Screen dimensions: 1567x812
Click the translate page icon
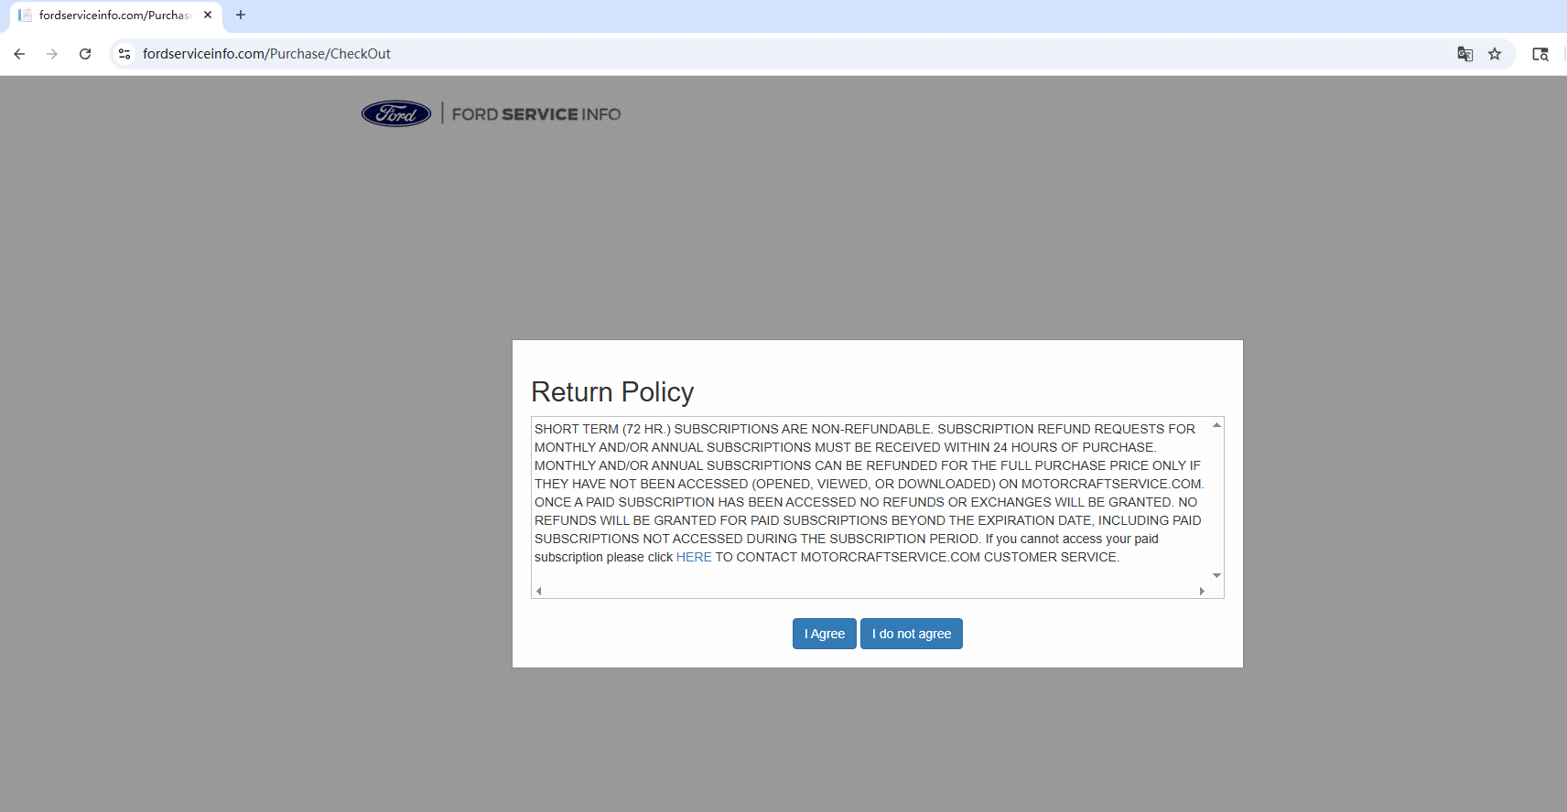click(1464, 54)
